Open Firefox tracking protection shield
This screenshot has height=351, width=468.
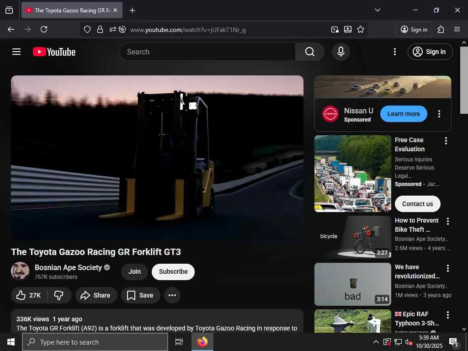(87, 29)
